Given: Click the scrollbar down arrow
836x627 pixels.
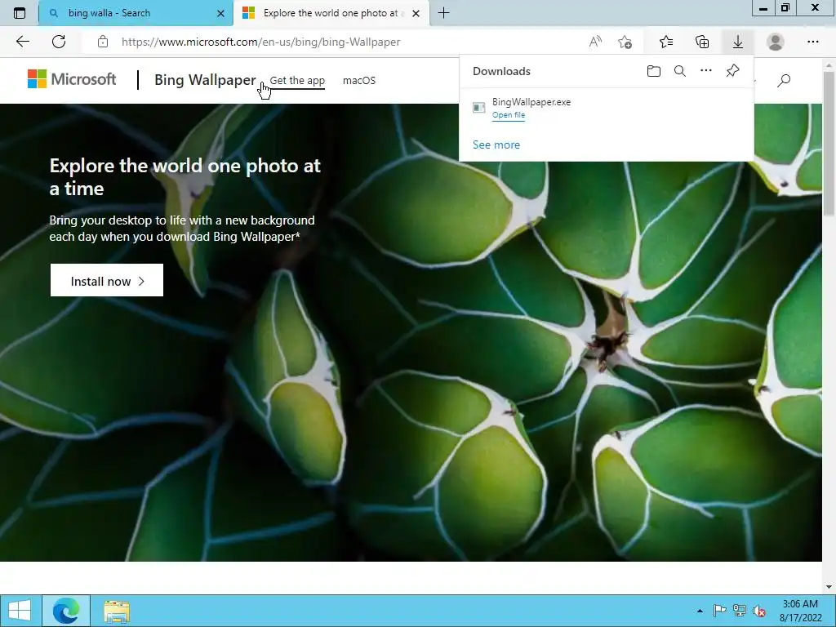Looking at the screenshot, I should point(829,587).
